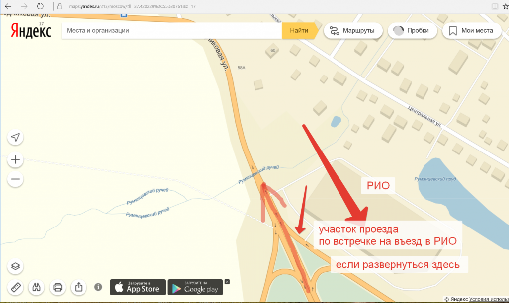
Task: Close the app download banner
Action: (x=227, y=282)
